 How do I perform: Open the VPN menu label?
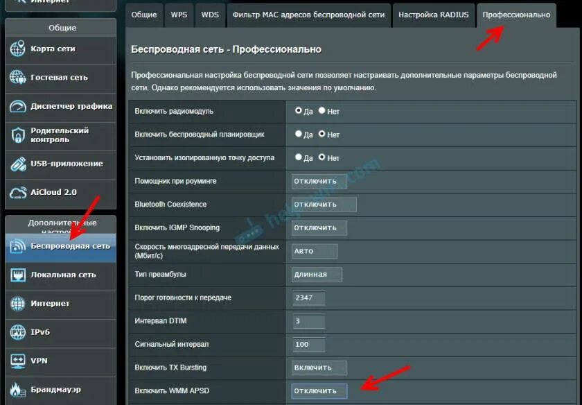point(39,361)
